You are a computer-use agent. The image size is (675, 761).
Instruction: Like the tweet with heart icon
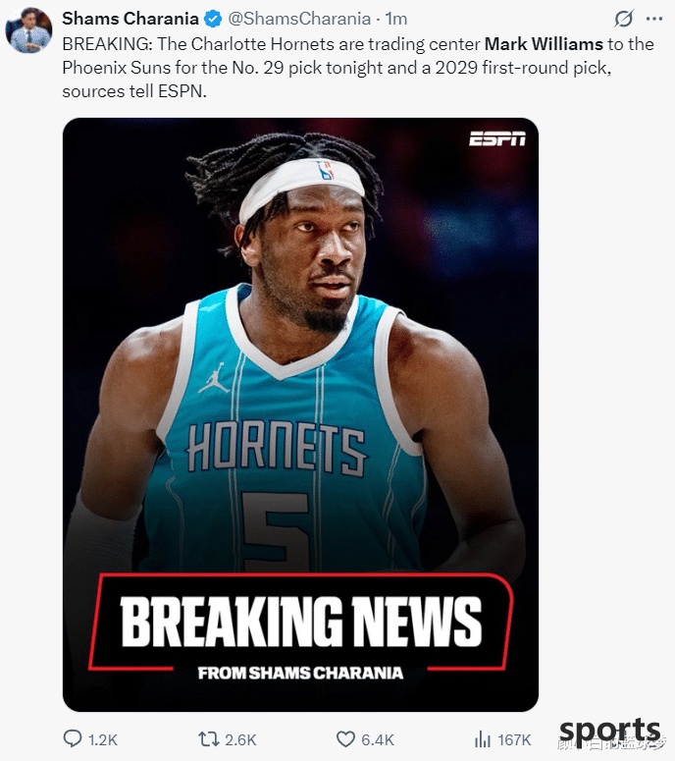(x=345, y=739)
